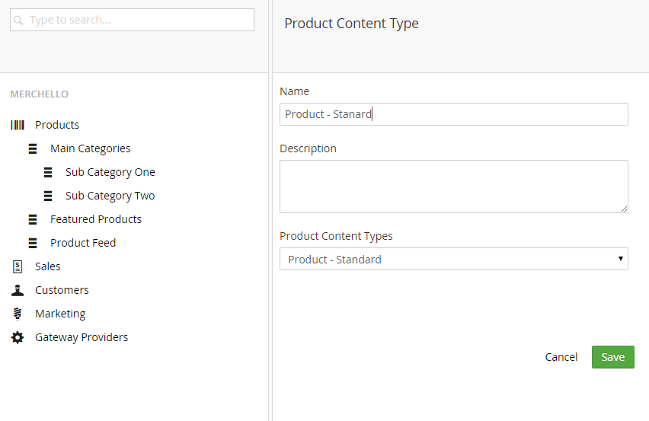This screenshot has height=421, width=649.
Task: Click the search magnifier icon
Action: [x=19, y=21]
